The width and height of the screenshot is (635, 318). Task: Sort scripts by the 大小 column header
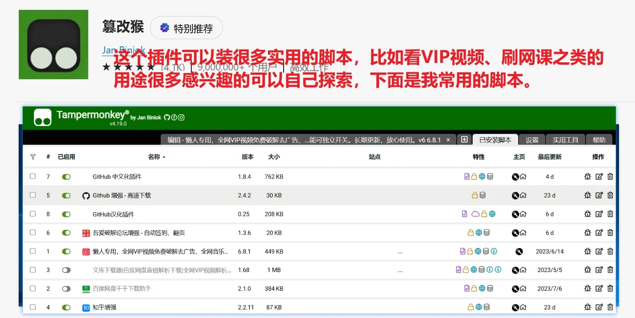pyautogui.click(x=274, y=157)
